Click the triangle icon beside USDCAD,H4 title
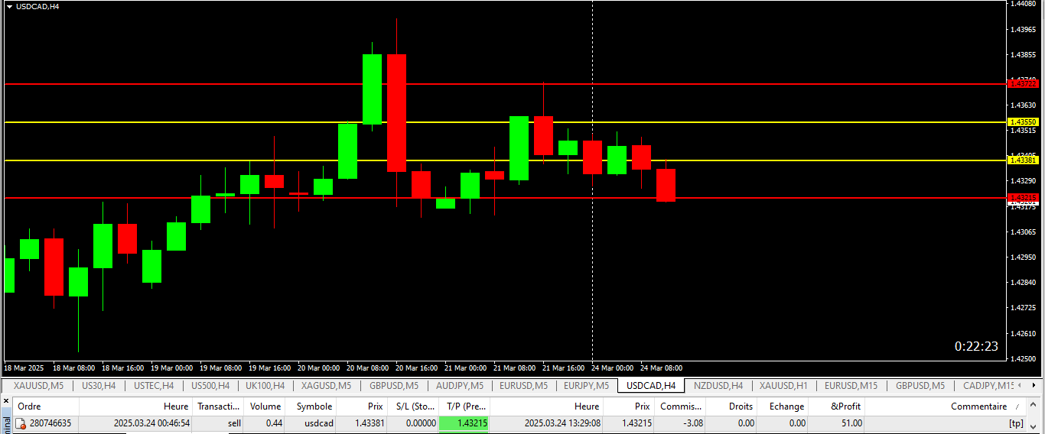This screenshot has height=434, width=1045. [9, 6]
